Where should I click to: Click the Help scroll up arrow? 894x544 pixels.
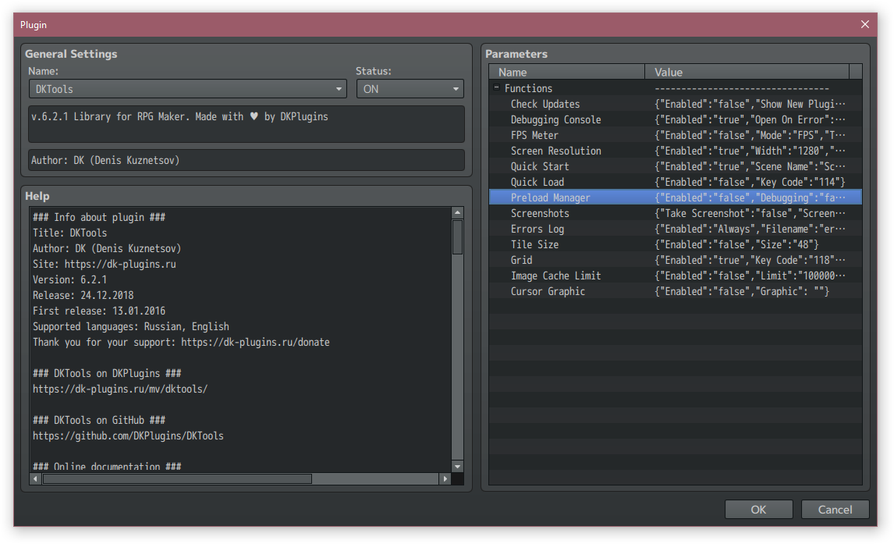tap(457, 213)
